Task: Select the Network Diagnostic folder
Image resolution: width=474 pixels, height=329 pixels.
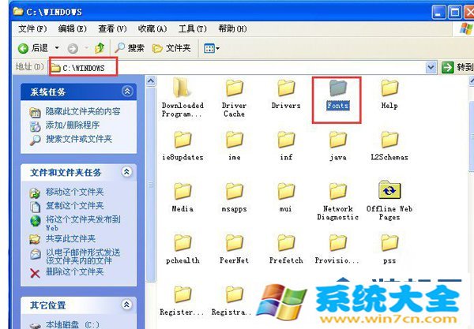Action: tap(338, 201)
